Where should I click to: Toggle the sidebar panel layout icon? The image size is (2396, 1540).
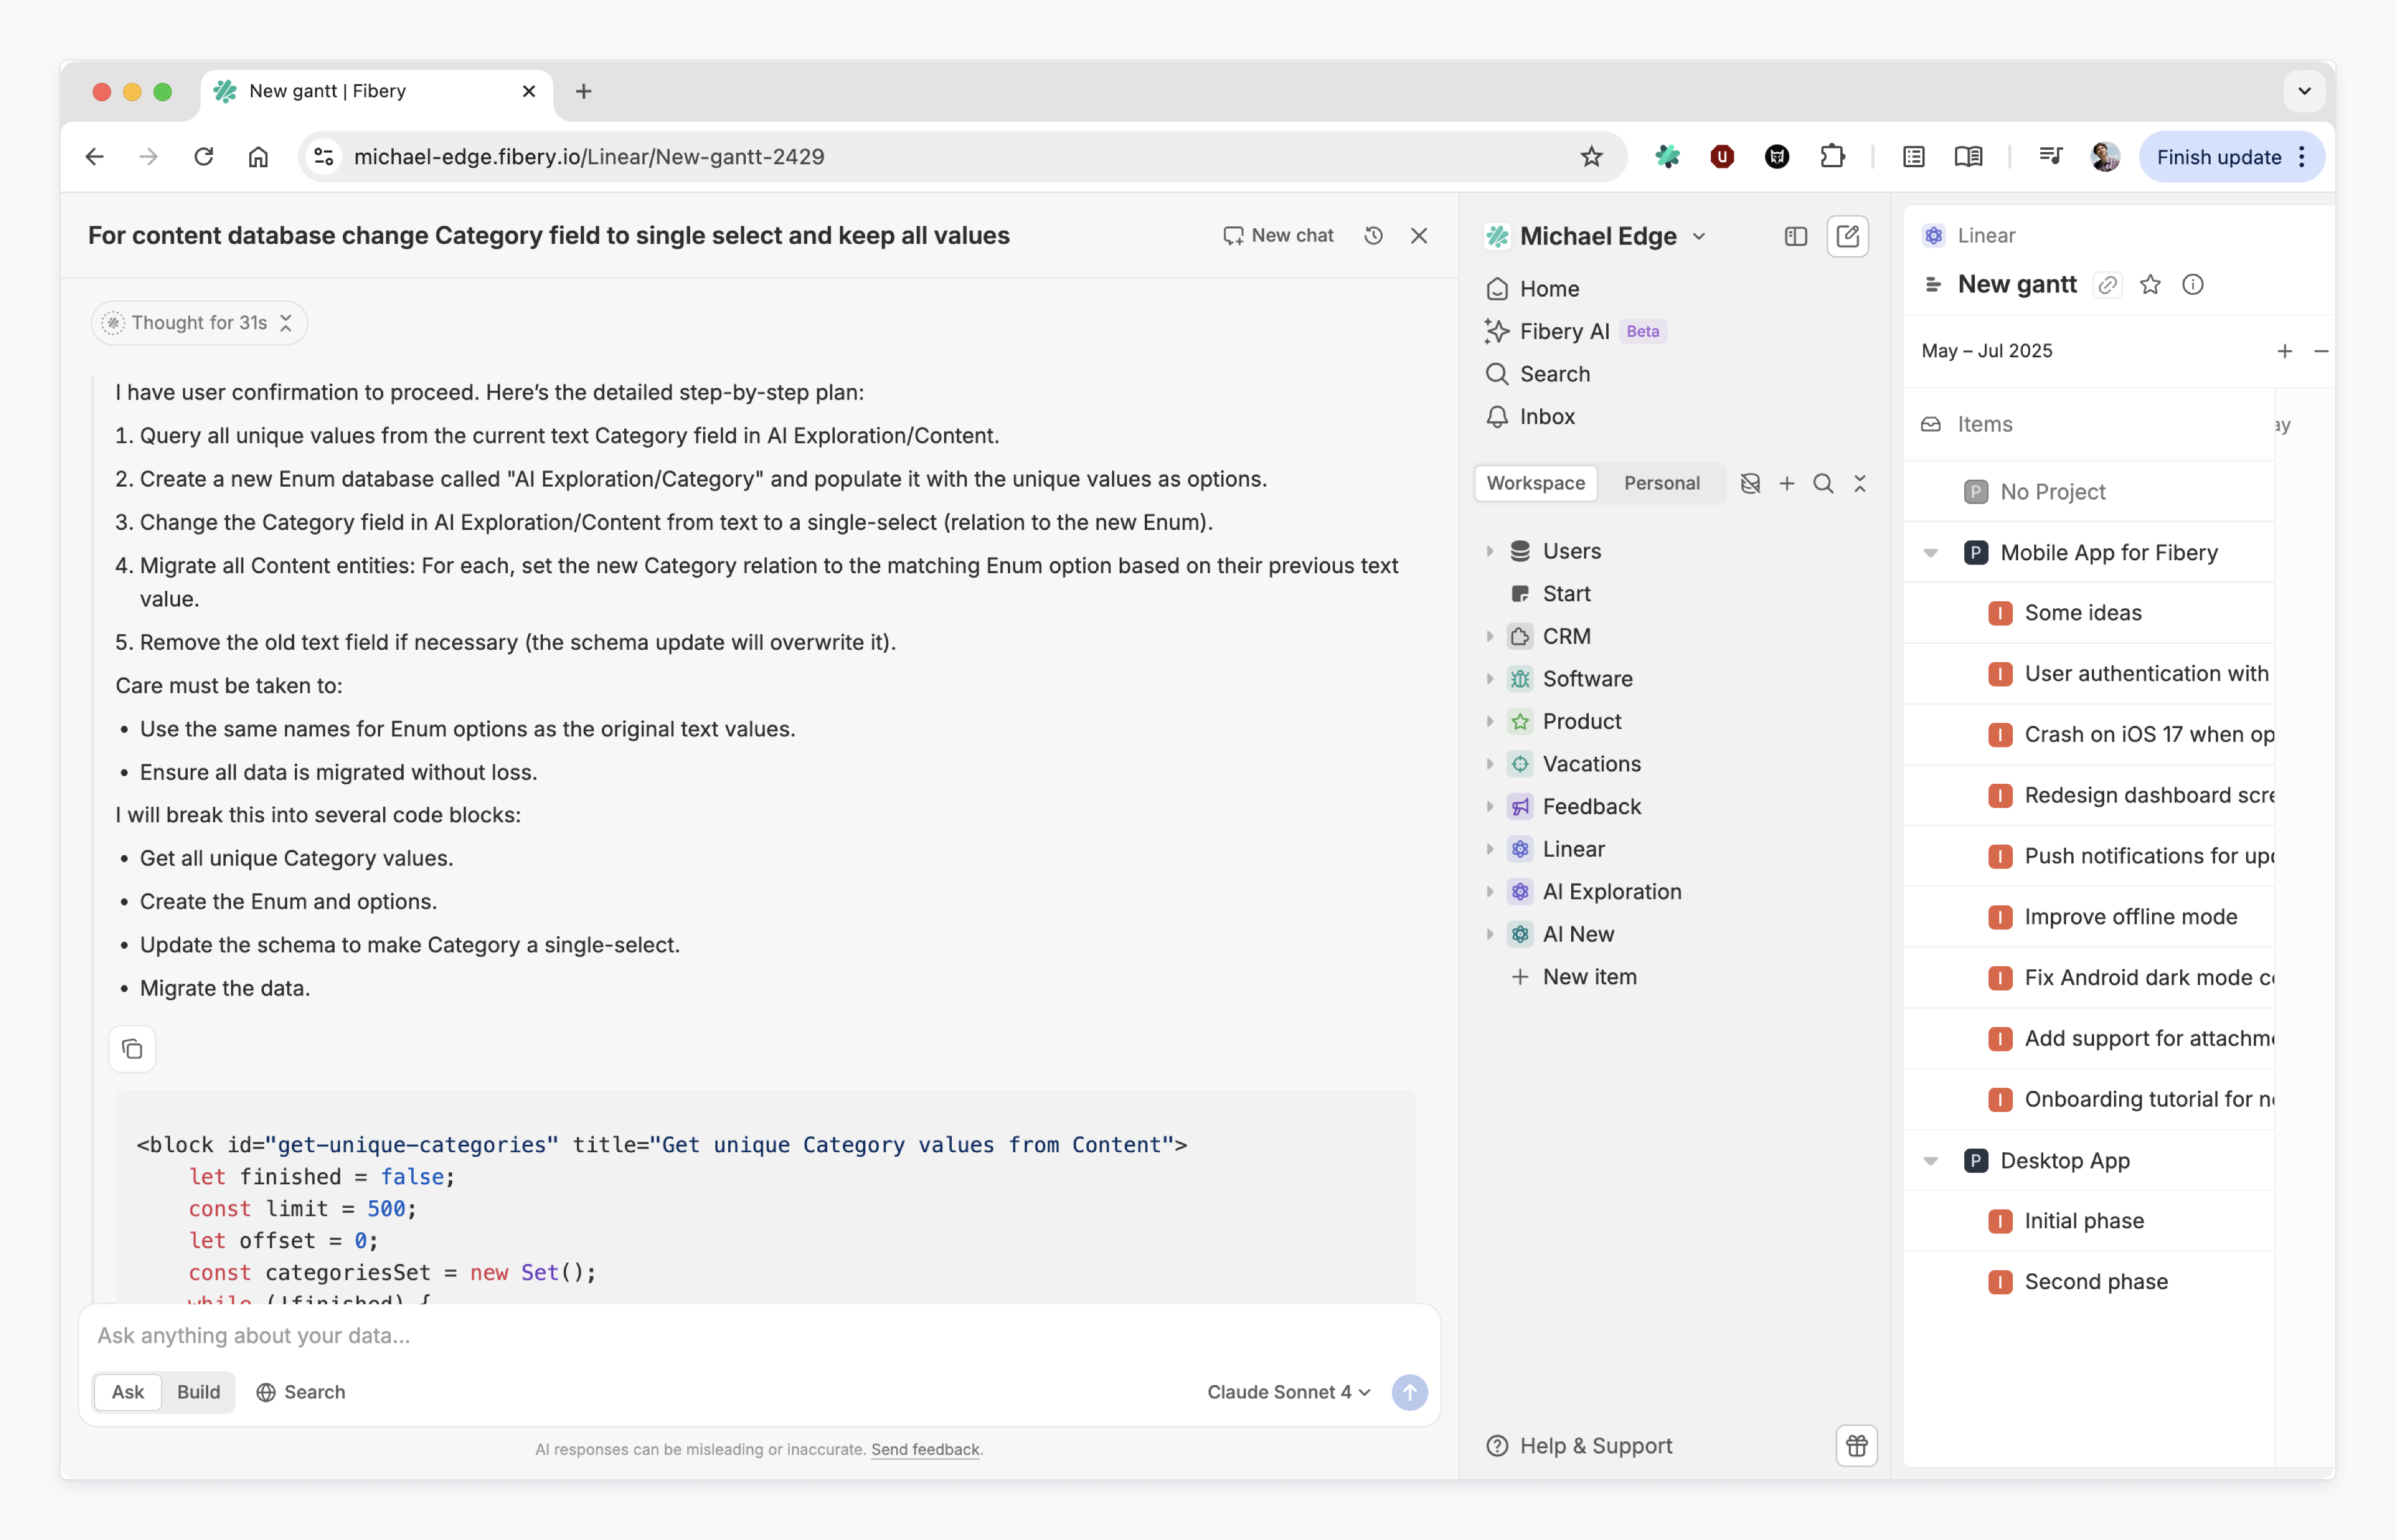(1796, 236)
